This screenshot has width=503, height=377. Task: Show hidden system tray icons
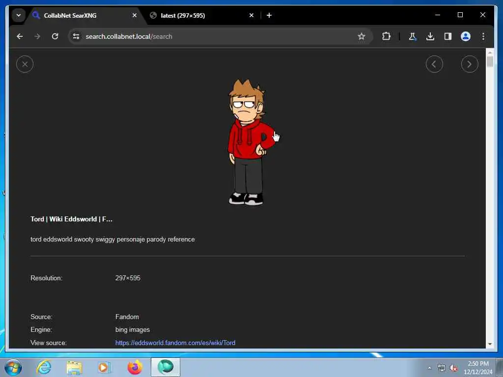coord(429,368)
